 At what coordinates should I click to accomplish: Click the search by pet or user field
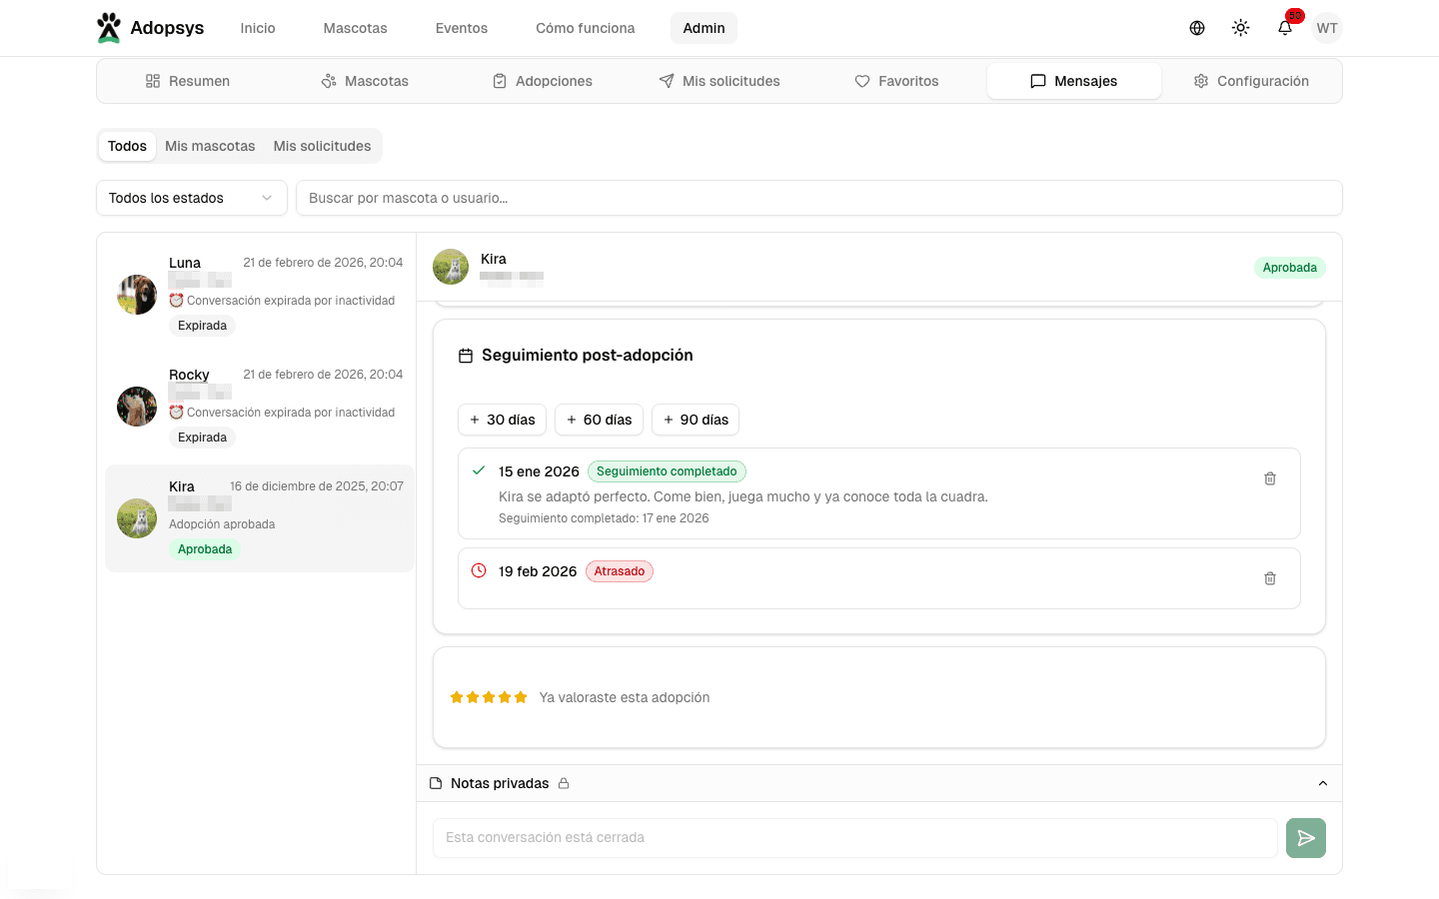[818, 198]
